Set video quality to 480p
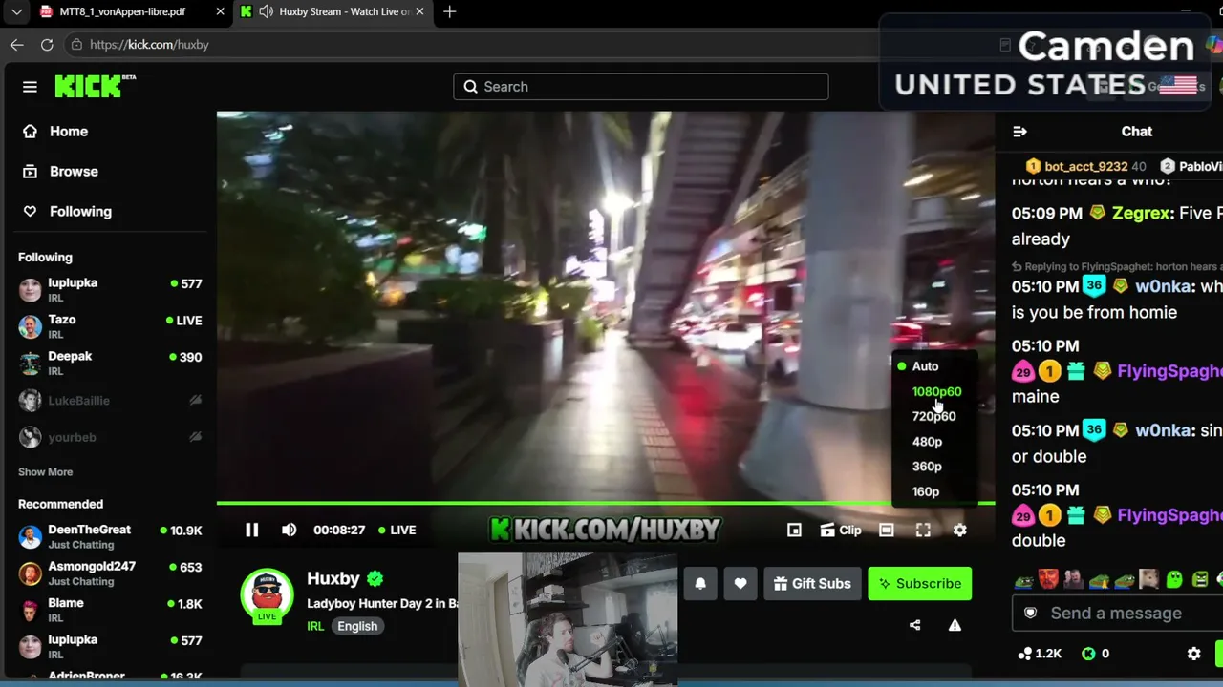The image size is (1223, 687). 927,442
